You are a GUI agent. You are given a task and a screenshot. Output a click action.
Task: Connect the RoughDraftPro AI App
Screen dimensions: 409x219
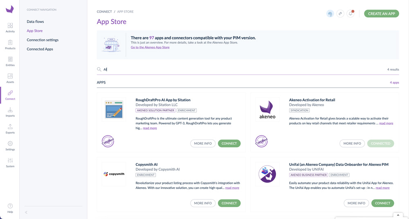click(x=229, y=143)
